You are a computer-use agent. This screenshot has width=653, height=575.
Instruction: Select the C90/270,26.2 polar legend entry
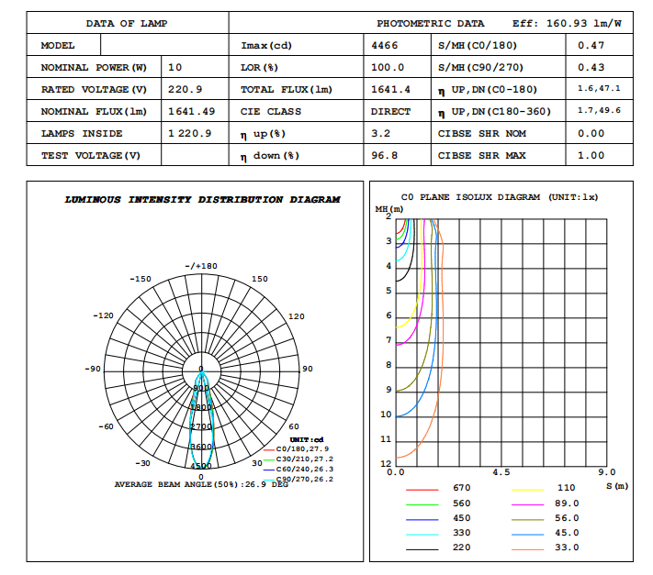tap(298, 479)
